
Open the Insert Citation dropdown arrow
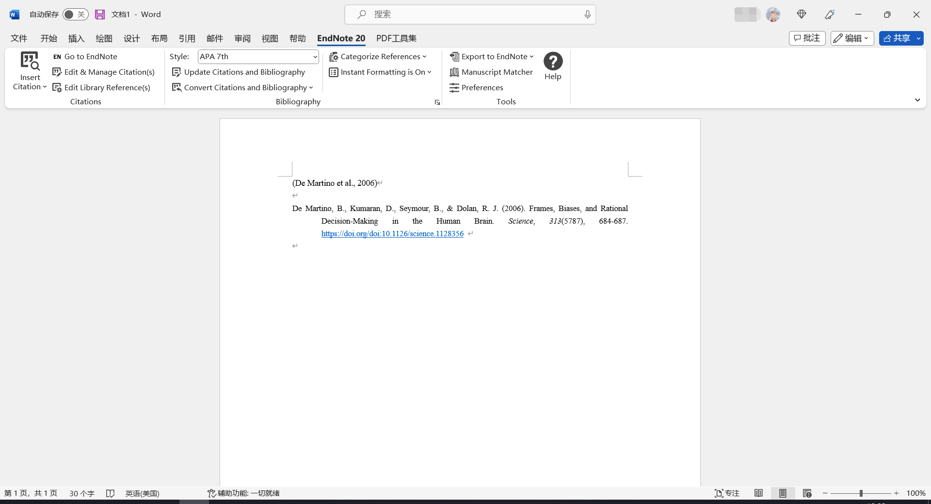[45, 87]
